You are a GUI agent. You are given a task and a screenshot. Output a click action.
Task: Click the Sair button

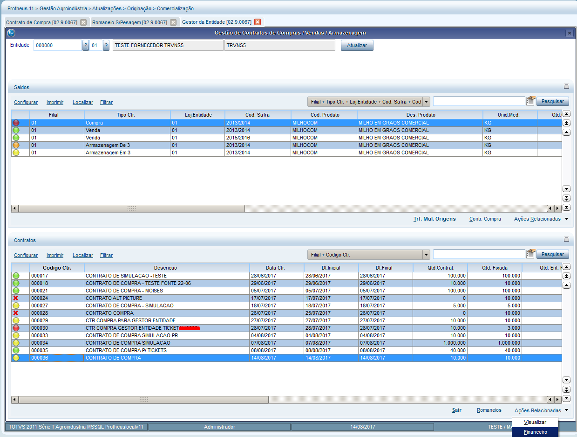[x=456, y=410]
